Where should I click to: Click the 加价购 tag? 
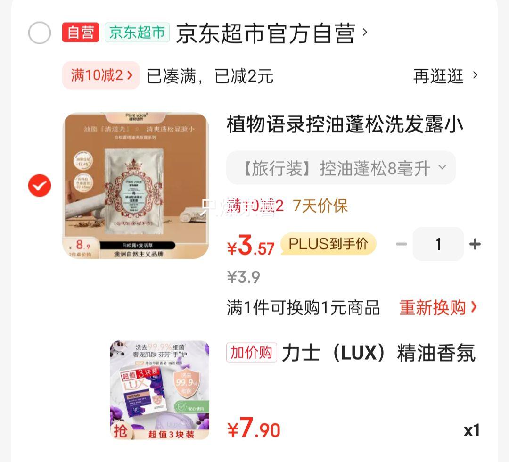pos(252,352)
